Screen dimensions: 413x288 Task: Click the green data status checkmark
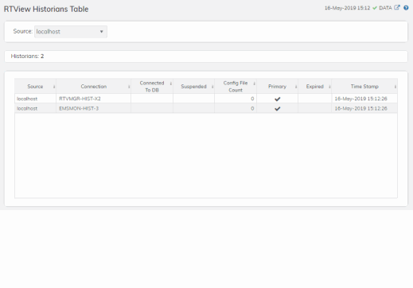click(x=375, y=8)
